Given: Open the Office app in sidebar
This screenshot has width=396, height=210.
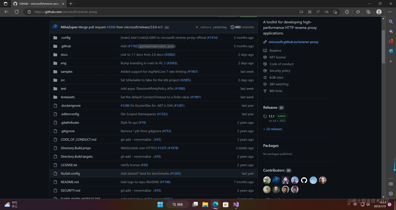Looking at the screenshot, I should point(391,41).
